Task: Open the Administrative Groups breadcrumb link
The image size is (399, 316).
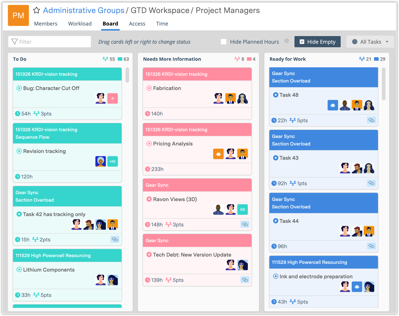Action: 84,10
